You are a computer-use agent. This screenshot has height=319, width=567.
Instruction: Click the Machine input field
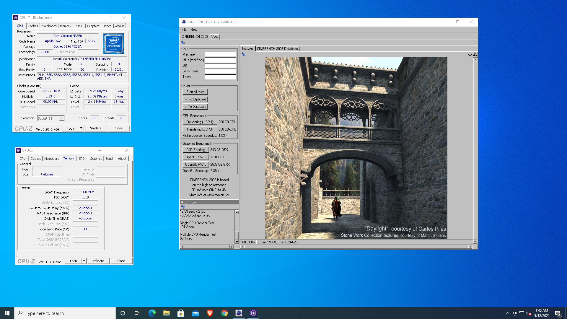[x=221, y=54]
